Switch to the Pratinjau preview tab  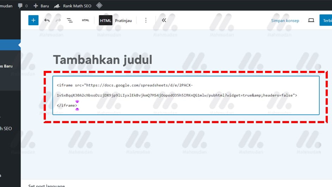[123, 21]
